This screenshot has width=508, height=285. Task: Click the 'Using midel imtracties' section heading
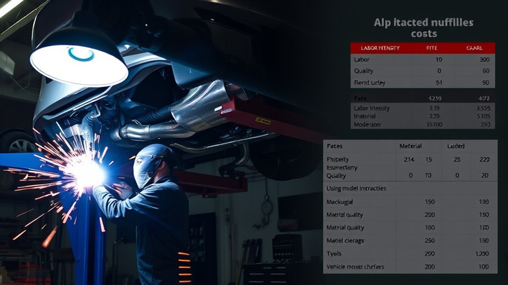(356, 188)
